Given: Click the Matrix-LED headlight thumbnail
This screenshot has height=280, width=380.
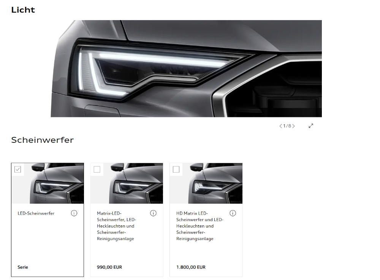Looking at the screenshot, I should click(127, 184).
